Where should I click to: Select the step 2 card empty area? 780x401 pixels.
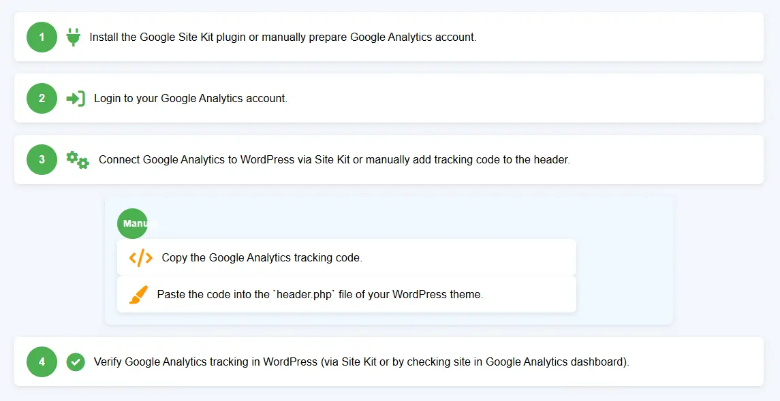click(522, 99)
